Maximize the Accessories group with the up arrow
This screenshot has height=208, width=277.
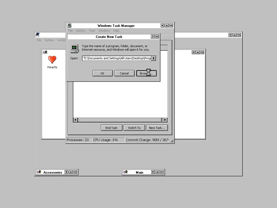(71, 172)
